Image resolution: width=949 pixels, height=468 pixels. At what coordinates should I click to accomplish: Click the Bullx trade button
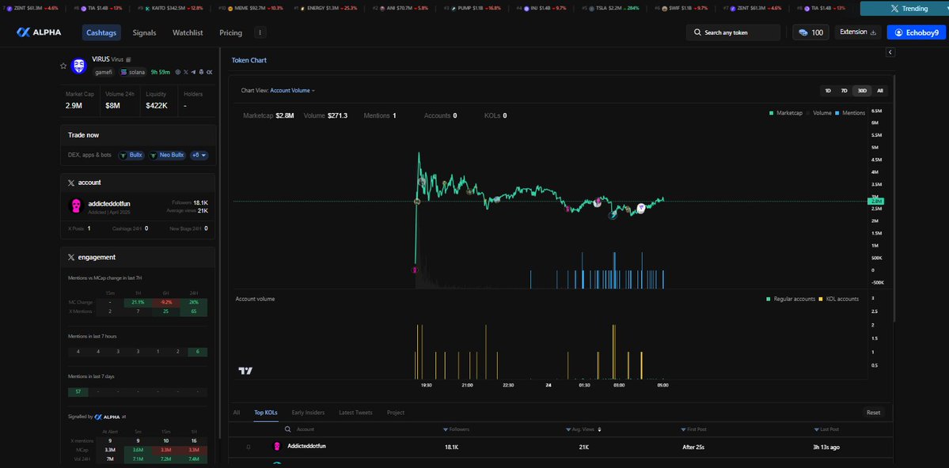point(131,156)
